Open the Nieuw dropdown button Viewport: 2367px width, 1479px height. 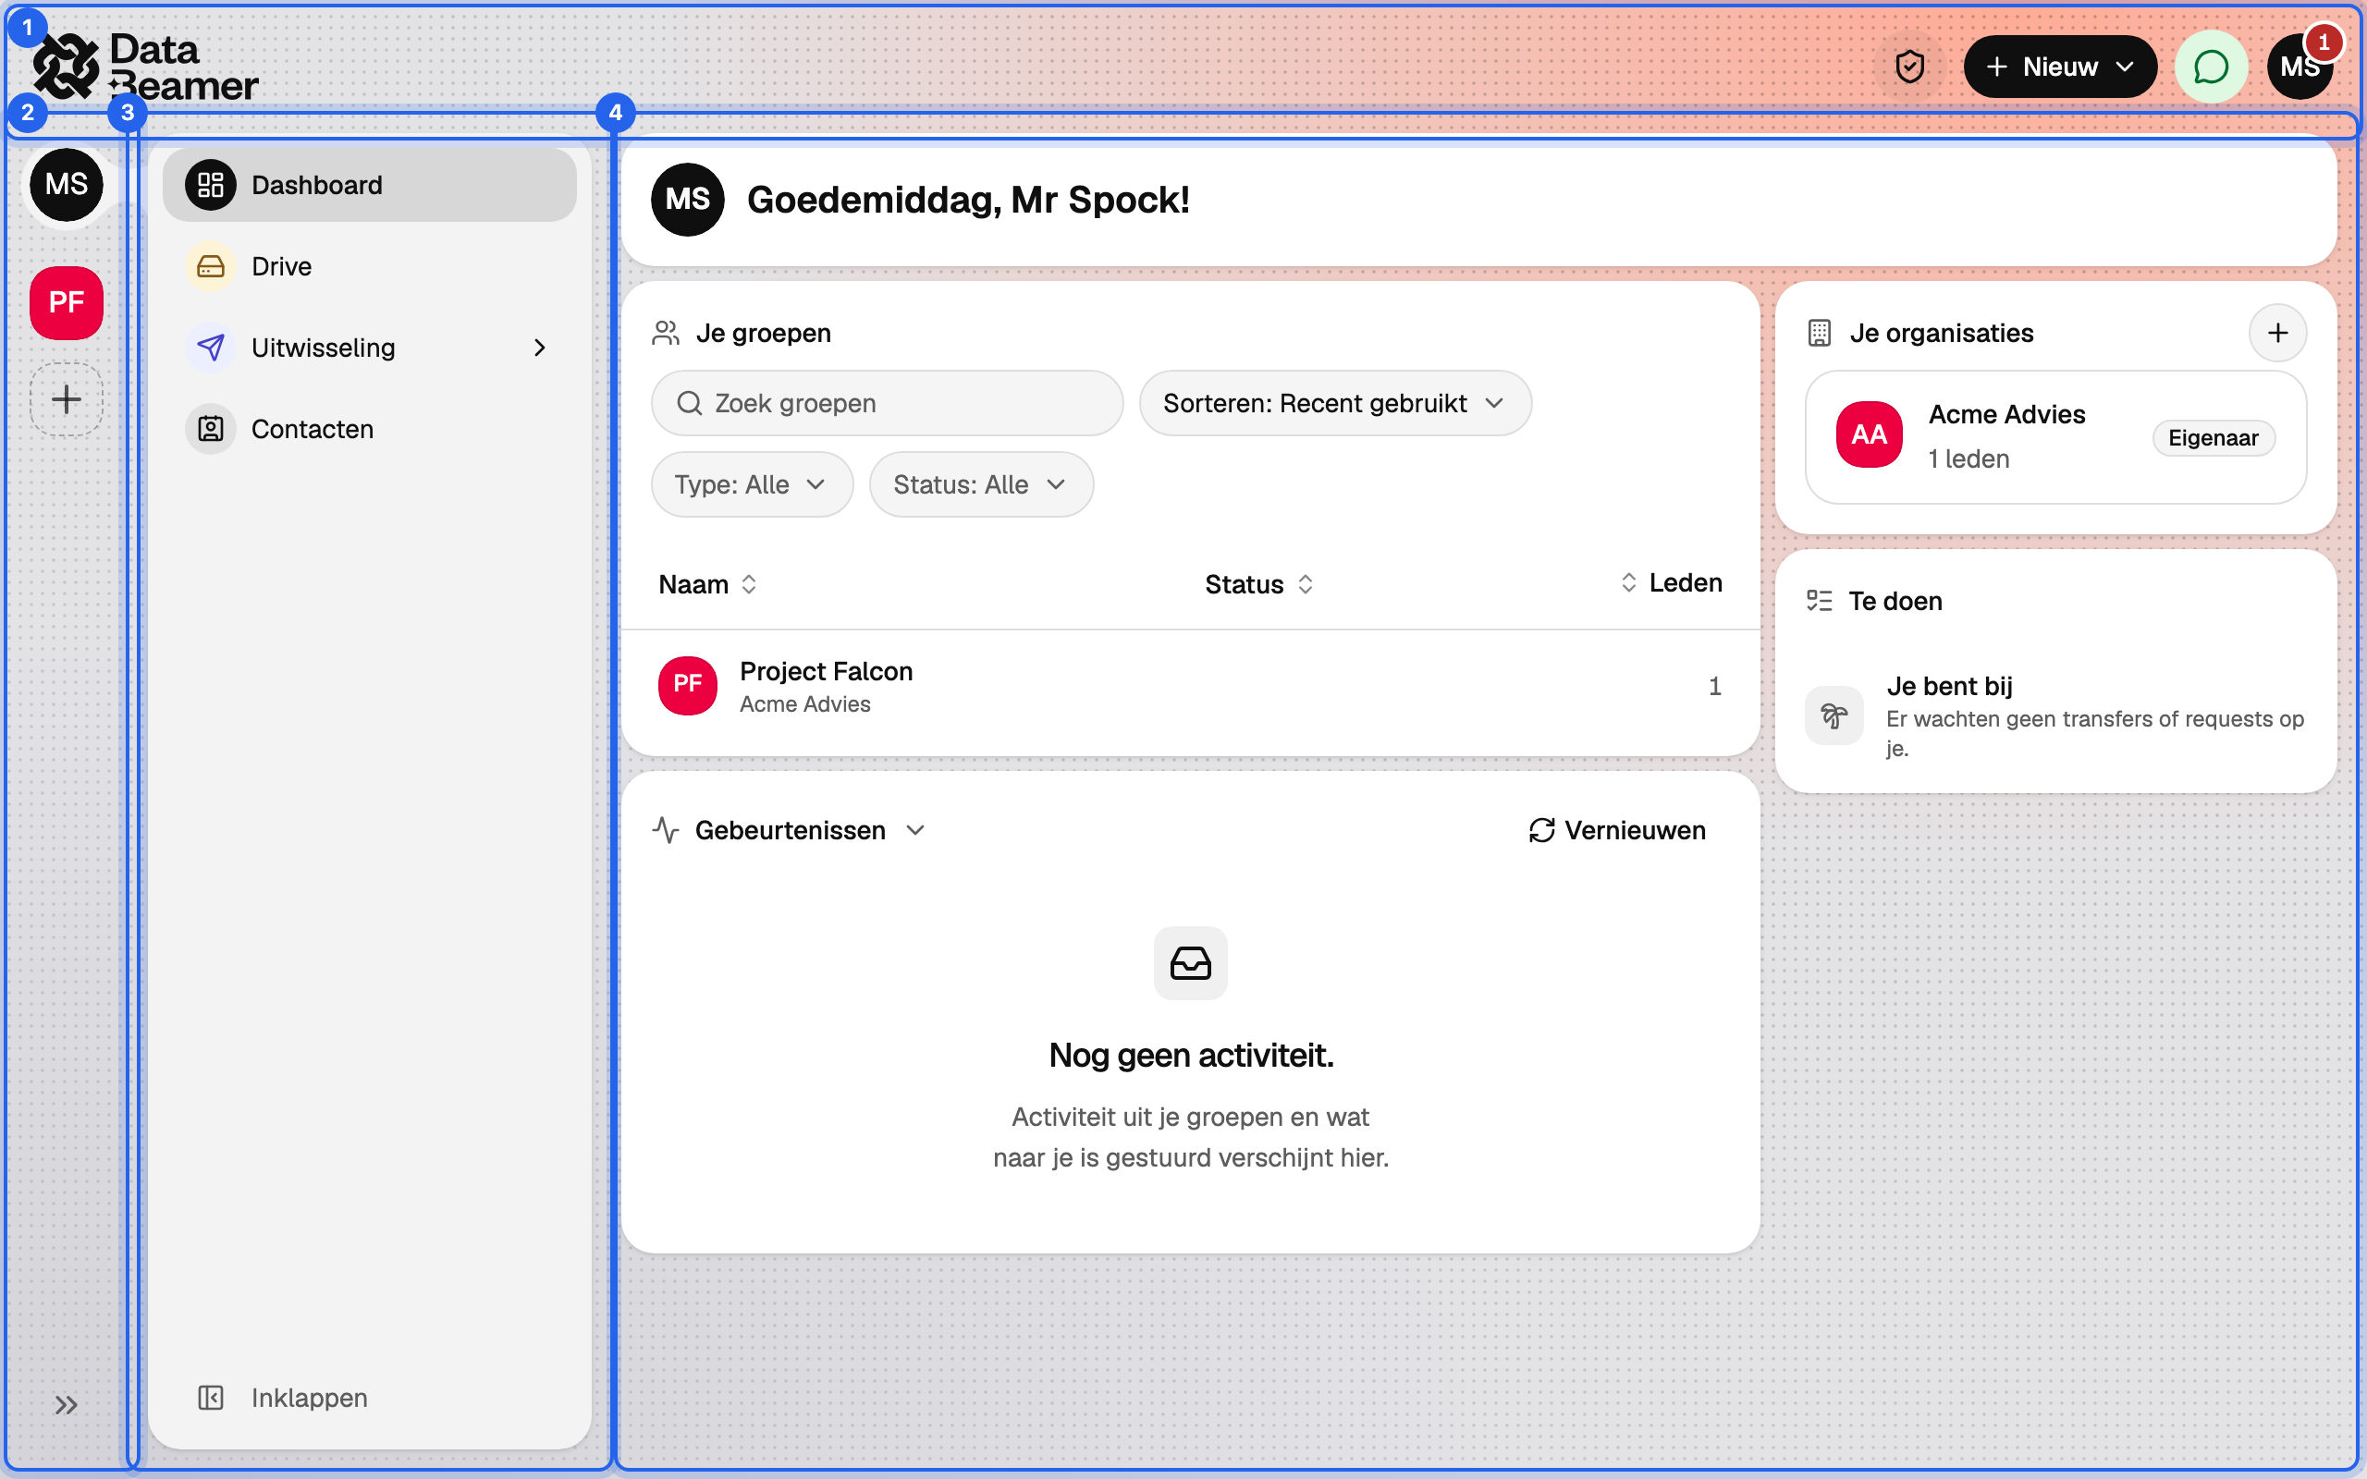(x=2060, y=67)
